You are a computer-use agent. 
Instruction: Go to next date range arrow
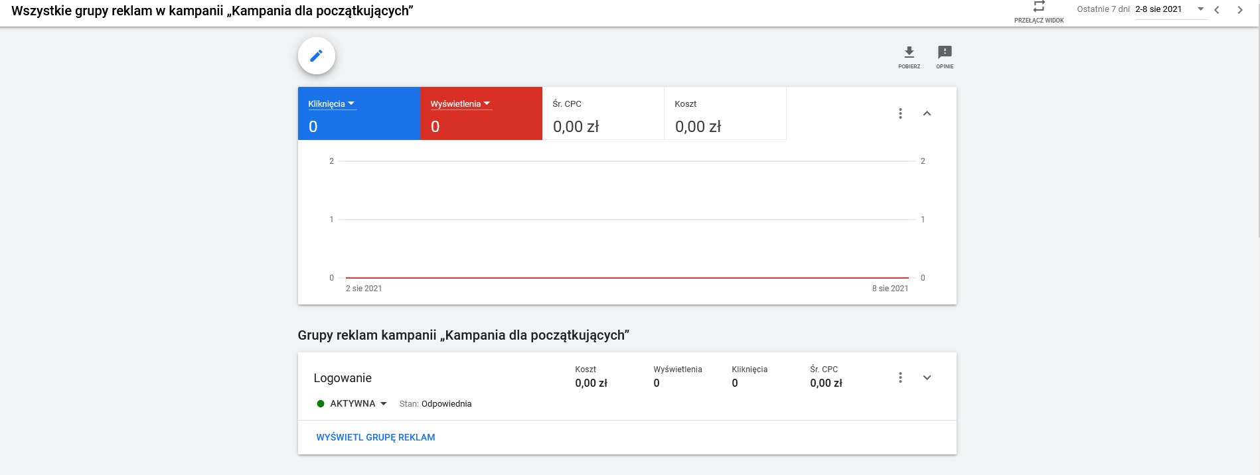1239,10
